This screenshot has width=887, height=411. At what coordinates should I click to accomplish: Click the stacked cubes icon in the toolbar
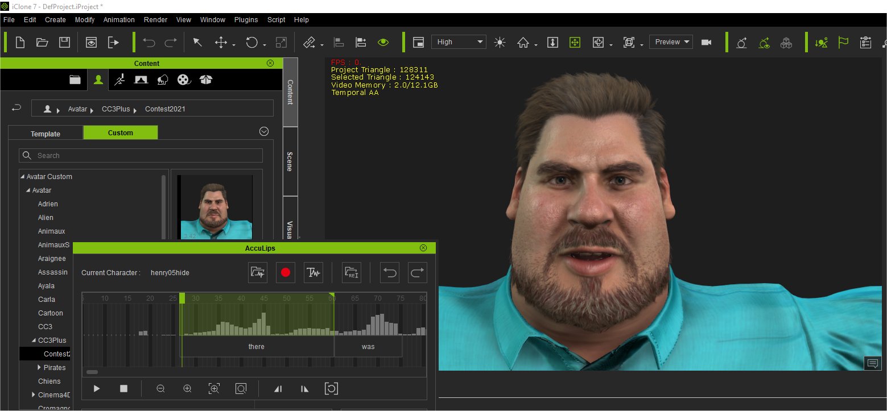[x=786, y=42]
